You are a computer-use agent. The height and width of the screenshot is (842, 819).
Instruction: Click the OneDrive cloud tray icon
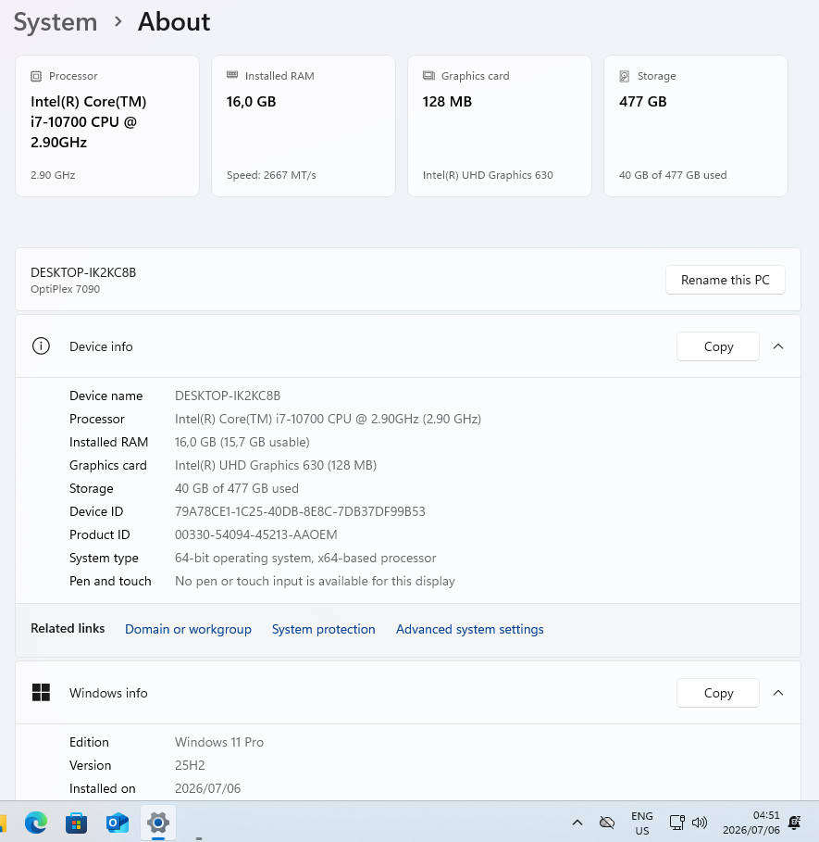pyautogui.click(x=606, y=823)
